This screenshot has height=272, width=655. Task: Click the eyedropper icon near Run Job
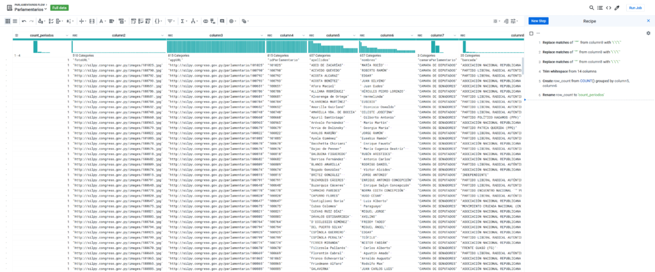pos(617,8)
